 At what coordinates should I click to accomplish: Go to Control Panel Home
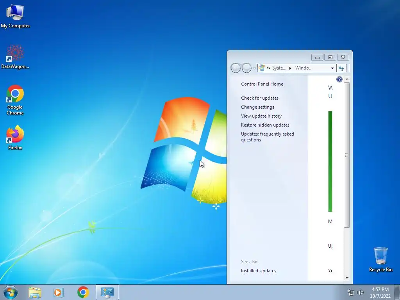coord(262,84)
